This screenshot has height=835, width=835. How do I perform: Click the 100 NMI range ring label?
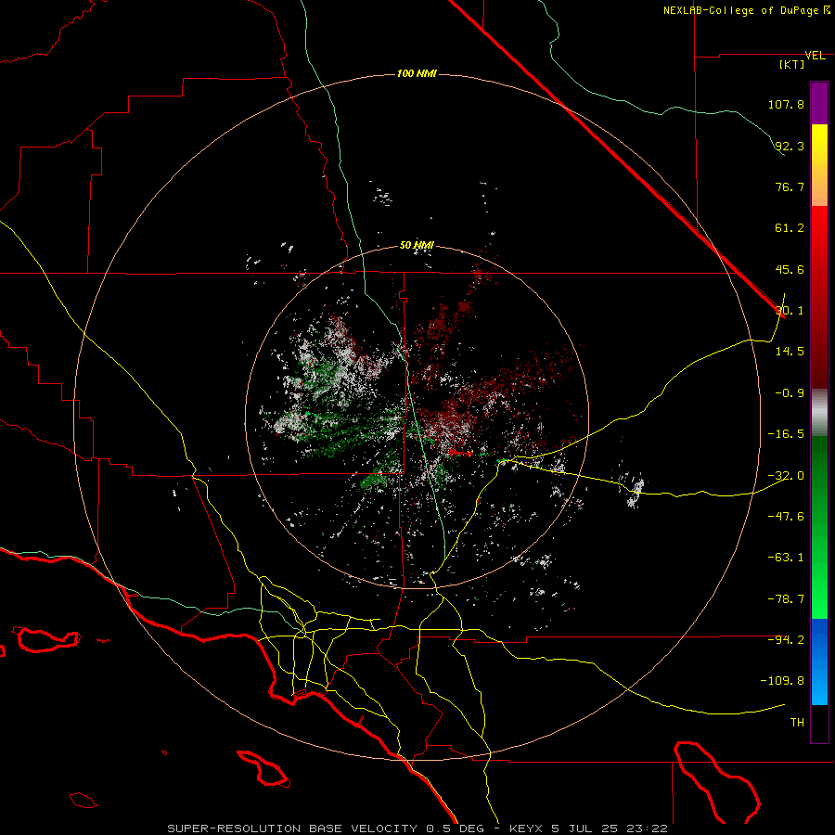point(417,73)
